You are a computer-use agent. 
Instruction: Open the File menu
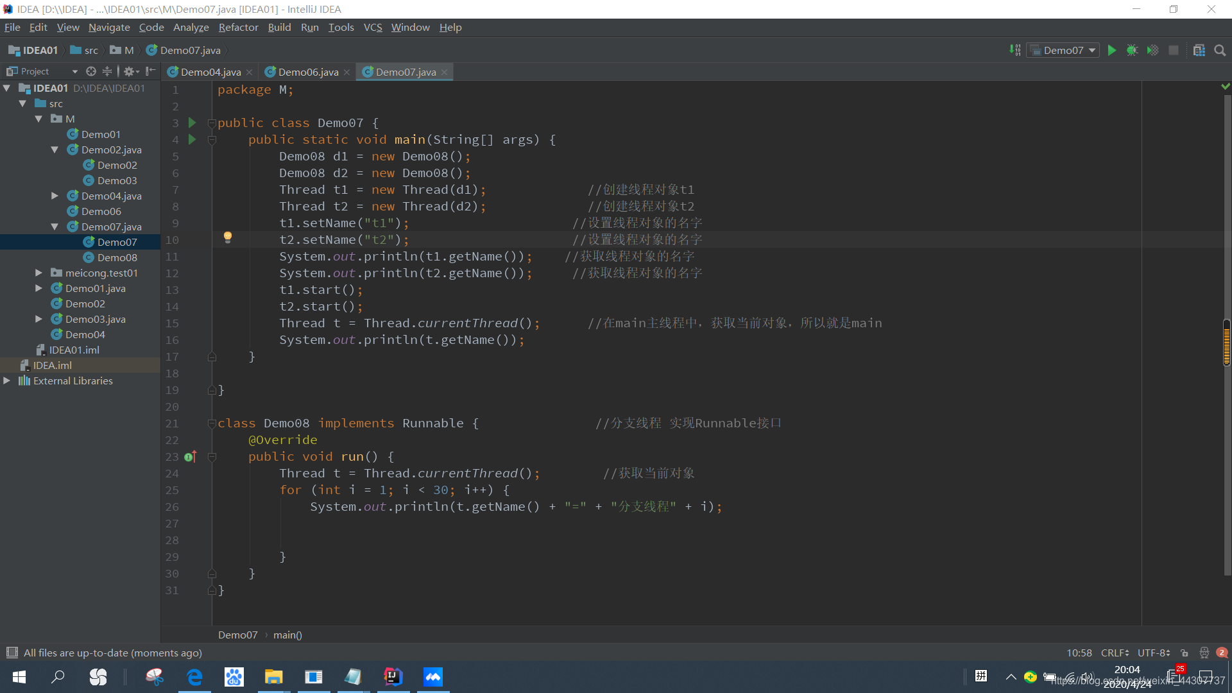[x=12, y=27]
